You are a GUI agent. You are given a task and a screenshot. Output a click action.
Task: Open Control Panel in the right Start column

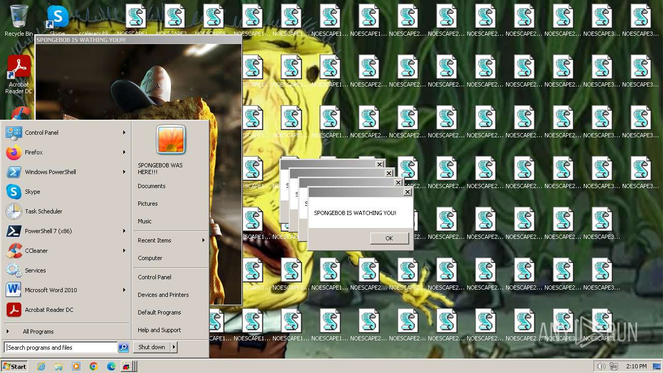click(x=170, y=277)
